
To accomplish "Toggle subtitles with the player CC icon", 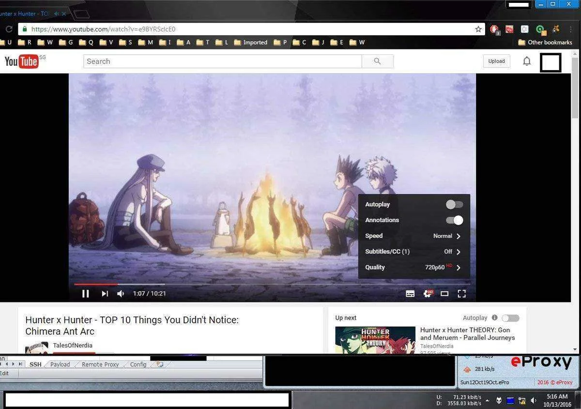I will click(x=410, y=293).
